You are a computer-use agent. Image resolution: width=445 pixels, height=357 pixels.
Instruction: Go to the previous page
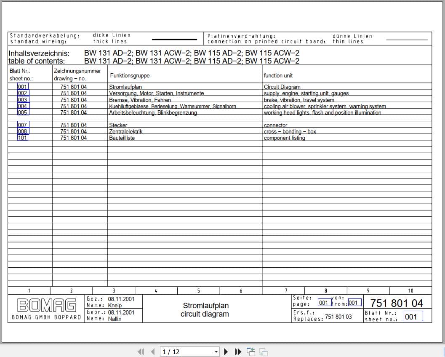(x=152, y=352)
